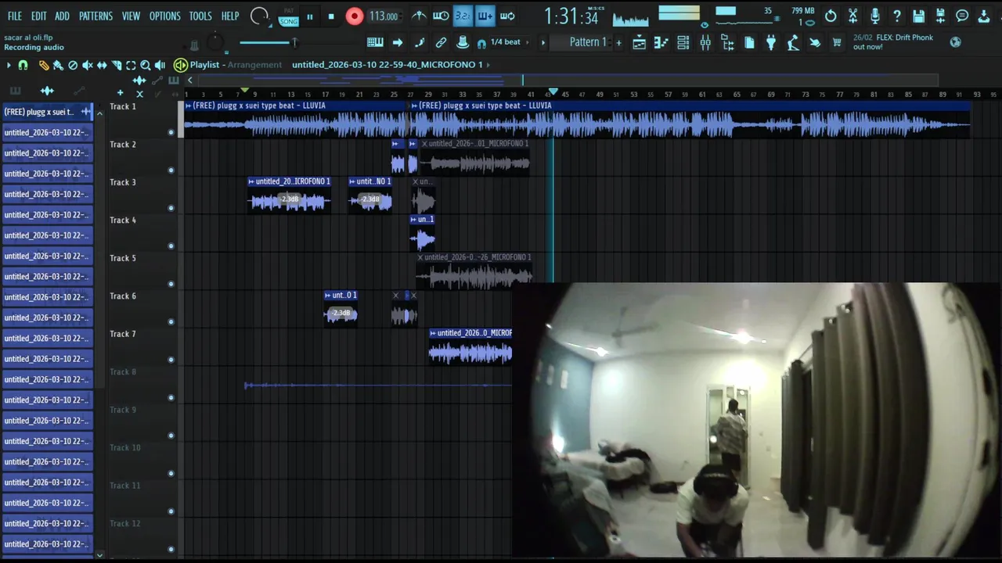Click the question mark help icon
1002x563 pixels.
tap(896, 16)
